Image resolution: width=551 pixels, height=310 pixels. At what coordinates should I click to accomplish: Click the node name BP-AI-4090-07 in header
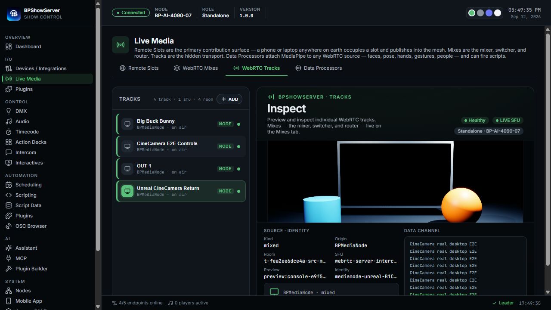[x=173, y=15]
